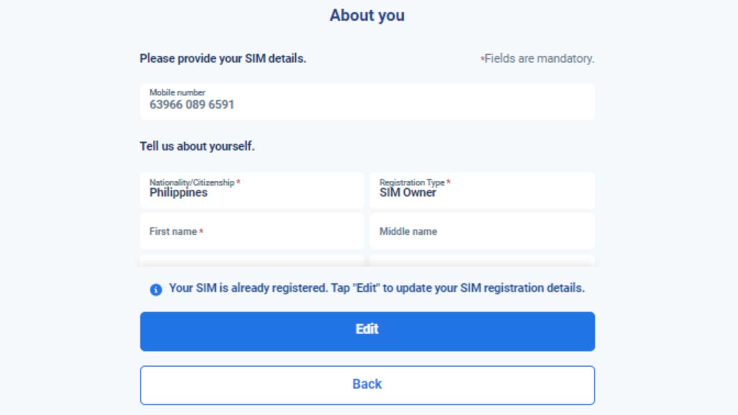Focus the First name field
Viewport: 738px width, 415px height.
(x=252, y=231)
